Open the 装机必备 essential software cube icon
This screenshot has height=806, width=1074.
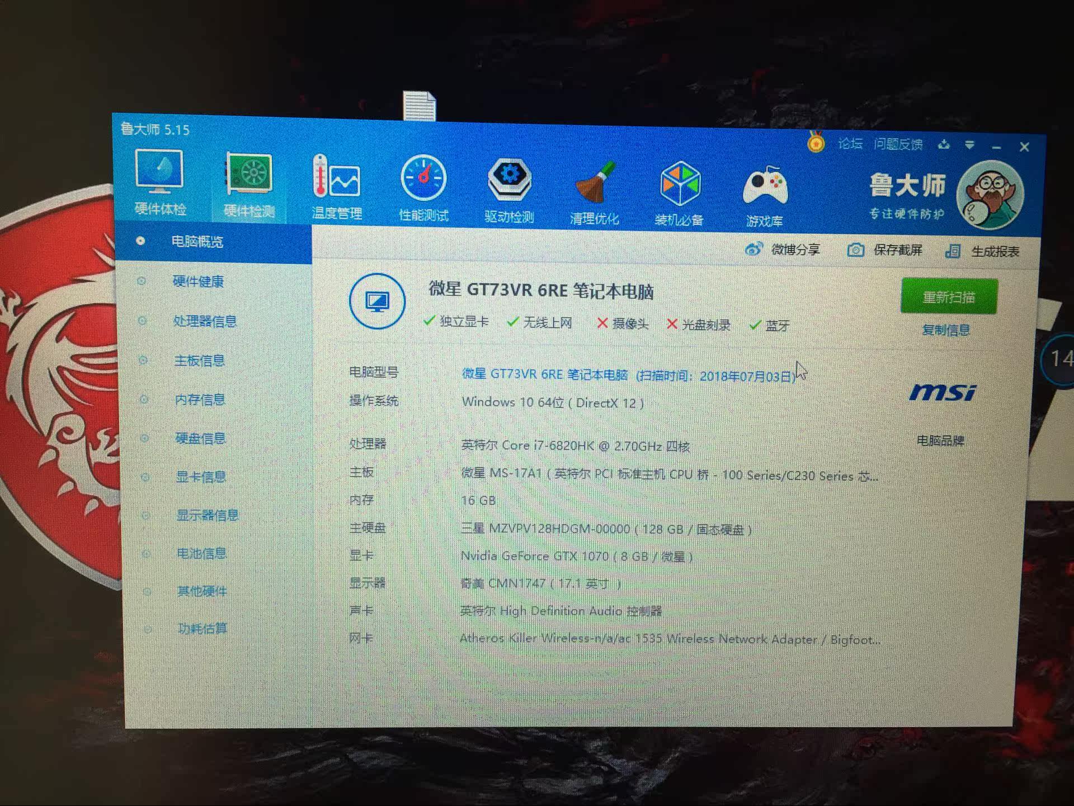679,184
